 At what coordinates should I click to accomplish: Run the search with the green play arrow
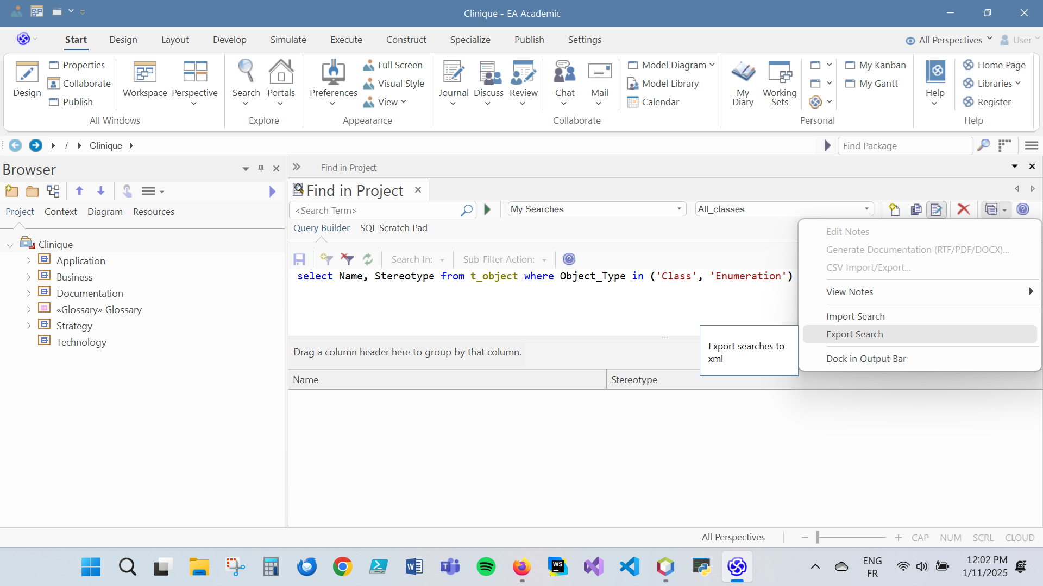click(487, 209)
